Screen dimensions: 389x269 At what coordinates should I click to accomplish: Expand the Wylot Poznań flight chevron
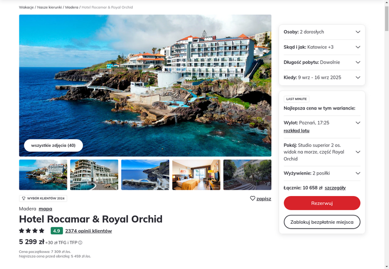(358, 123)
